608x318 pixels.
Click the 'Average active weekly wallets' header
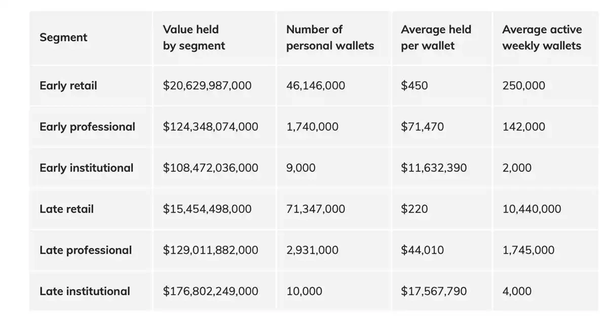coord(542,38)
